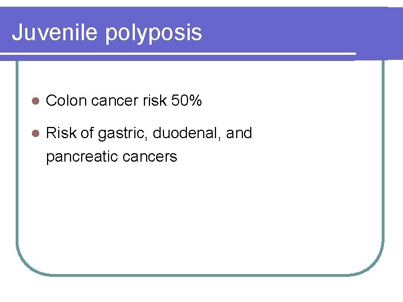Click the word "and" ending the second bullet line
Image resolution: width=403 pixels, height=302 pixels.
(x=240, y=133)
